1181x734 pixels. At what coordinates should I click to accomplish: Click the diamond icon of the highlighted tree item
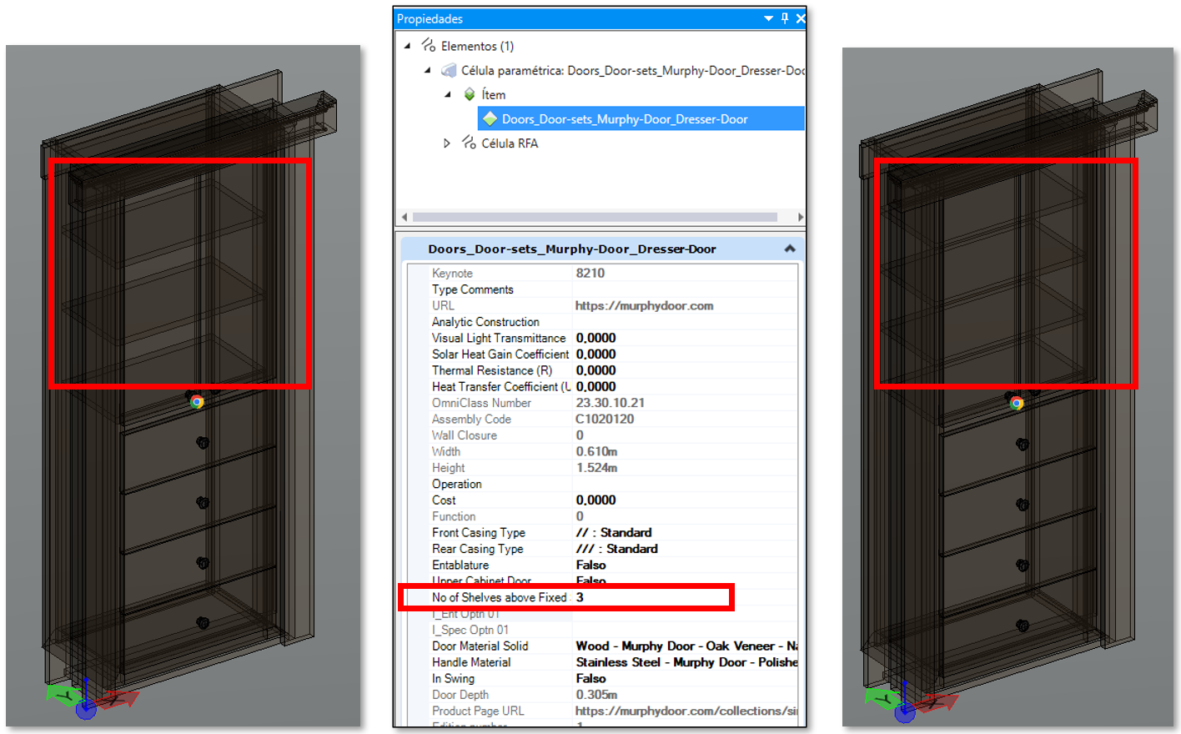click(490, 119)
